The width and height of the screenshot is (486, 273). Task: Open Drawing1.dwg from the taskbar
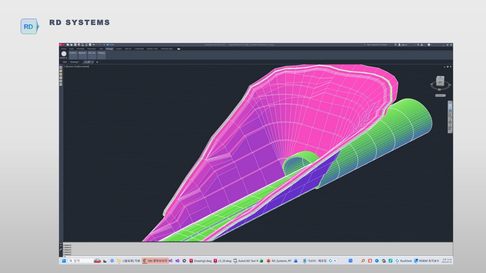pos(200,261)
